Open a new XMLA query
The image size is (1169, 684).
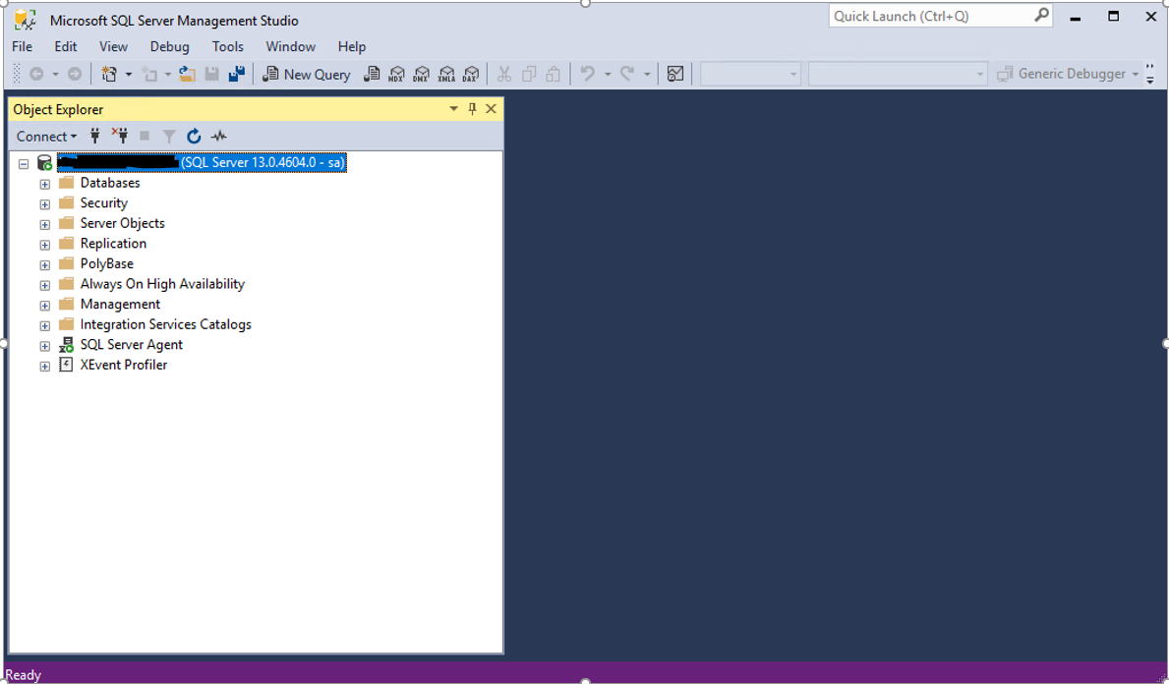click(446, 74)
